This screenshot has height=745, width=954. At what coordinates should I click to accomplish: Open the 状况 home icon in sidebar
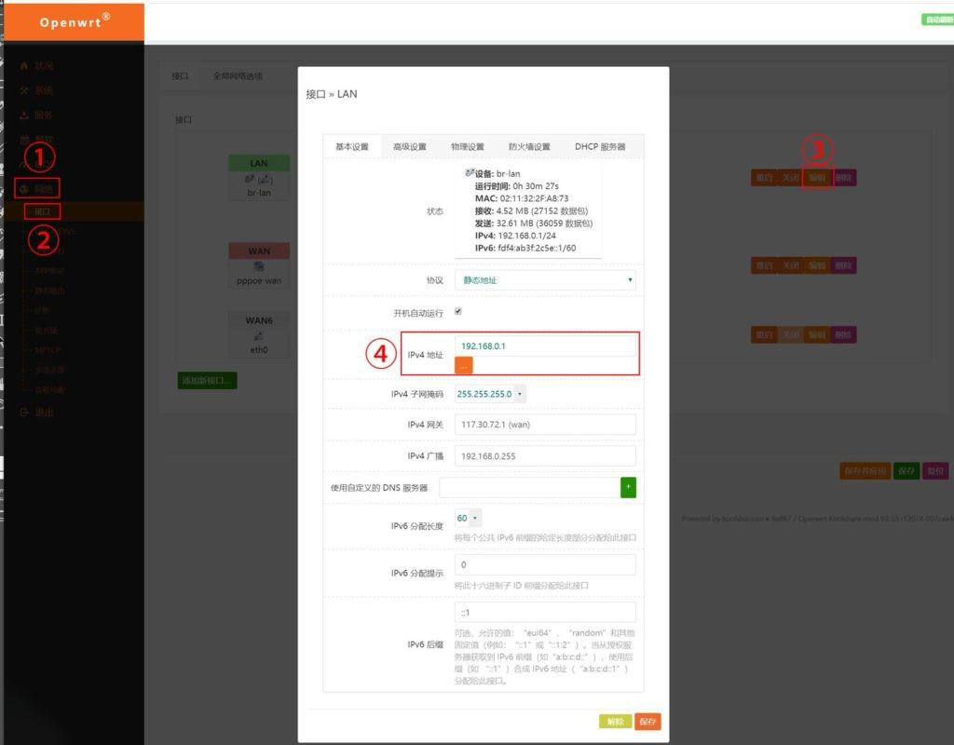(x=24, y=66)
